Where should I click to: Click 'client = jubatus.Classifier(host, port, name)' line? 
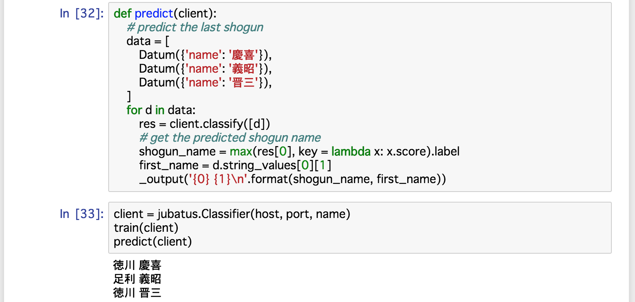point(232,214)
